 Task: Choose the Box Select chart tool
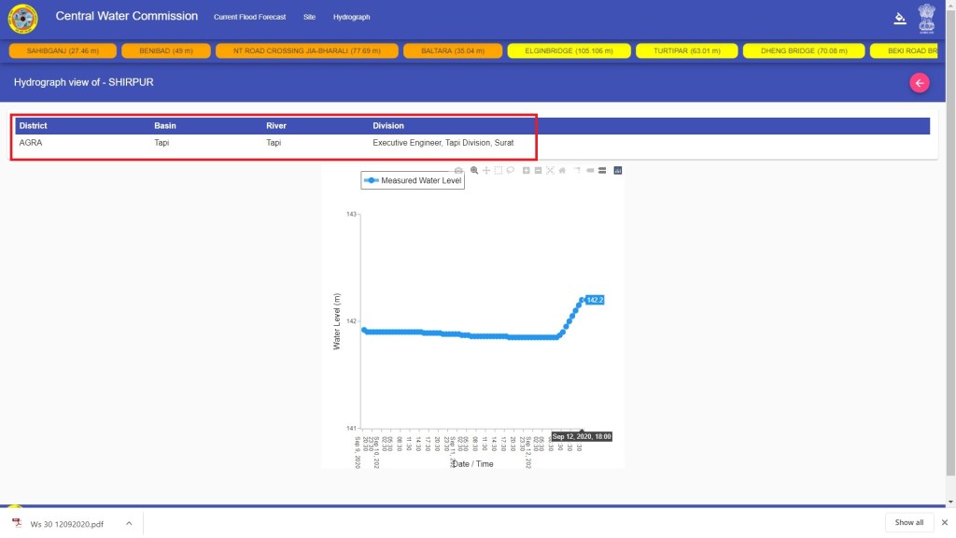(x=499, y=170)
